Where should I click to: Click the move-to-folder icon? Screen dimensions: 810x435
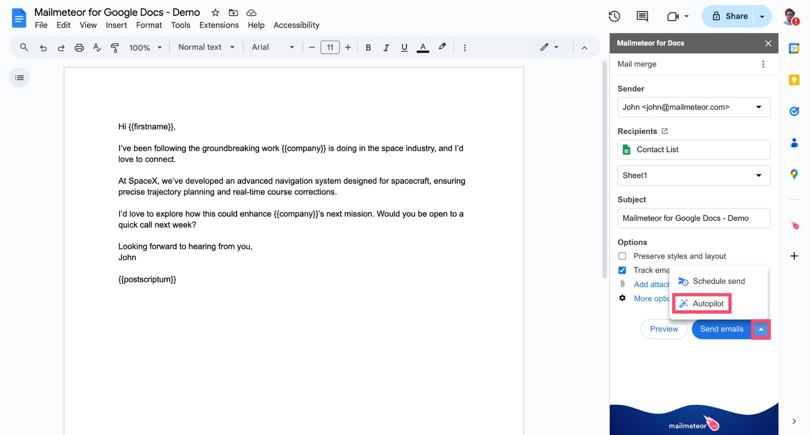233,13
